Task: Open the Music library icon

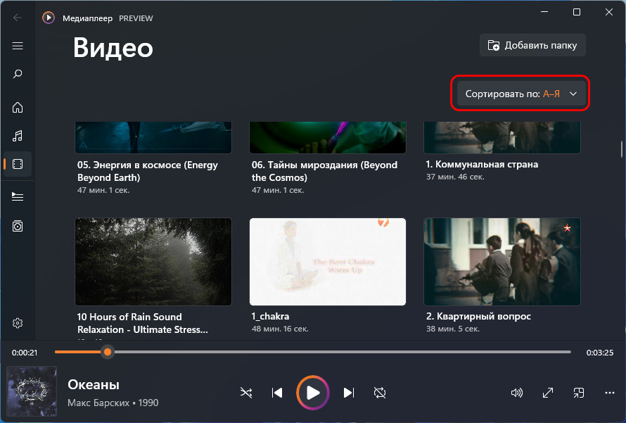Action: pyautogui.click(x=17, y=136)
